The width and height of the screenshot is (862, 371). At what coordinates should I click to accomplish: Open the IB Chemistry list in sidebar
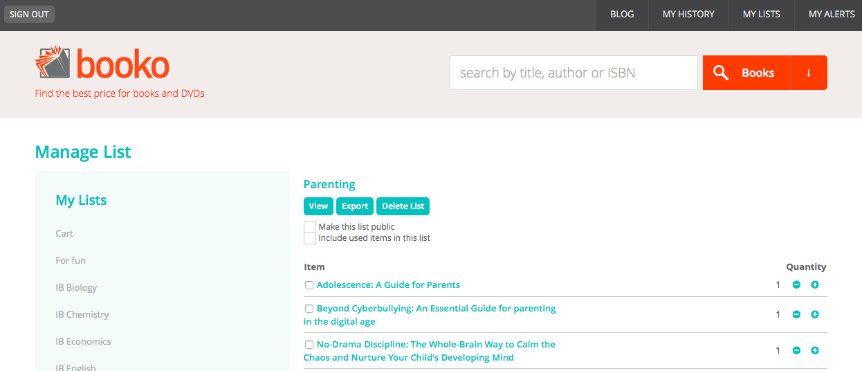(x=82, y=314)
